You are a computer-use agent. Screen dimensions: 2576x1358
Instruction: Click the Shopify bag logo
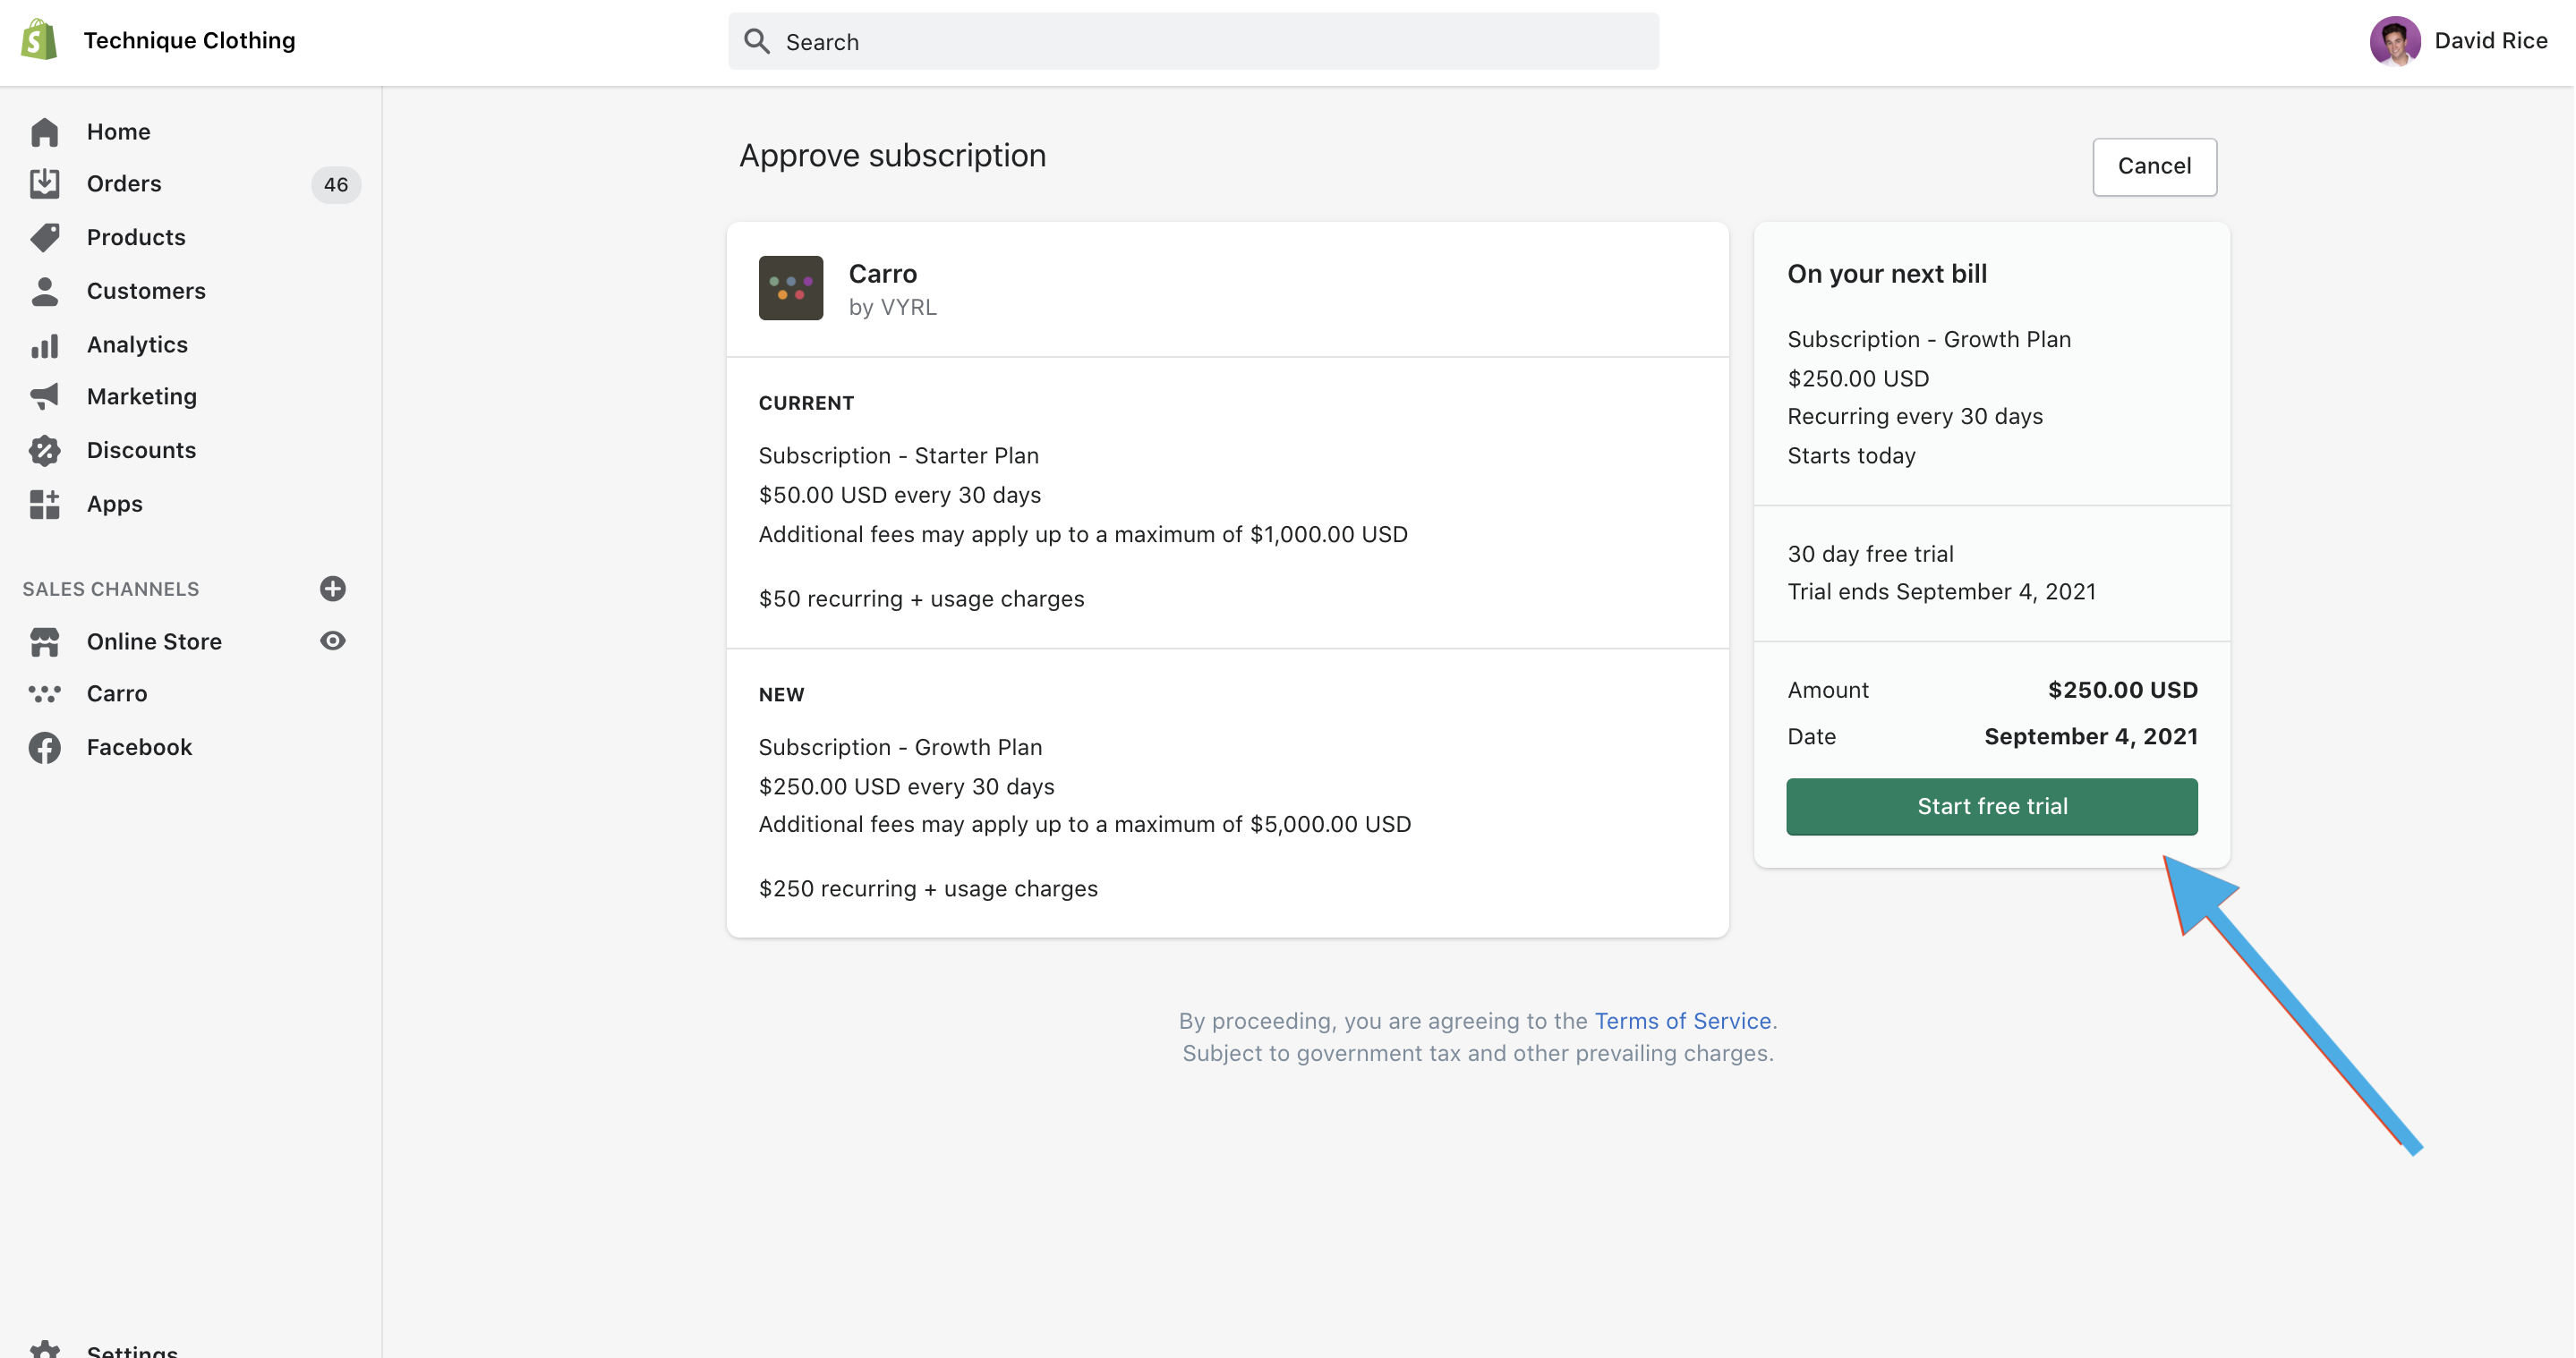tap(39, 40)
